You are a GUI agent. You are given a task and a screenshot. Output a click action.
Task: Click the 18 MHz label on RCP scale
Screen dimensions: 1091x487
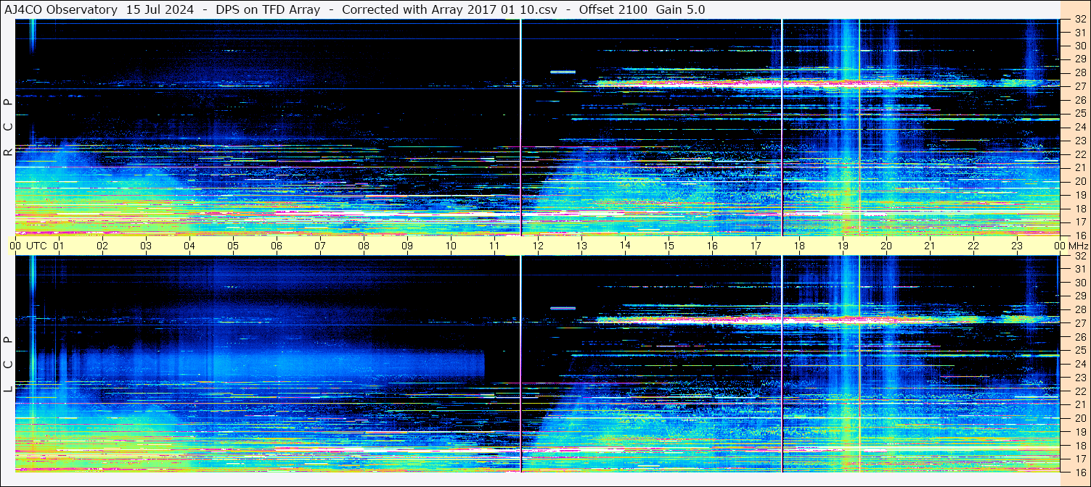1079,209
